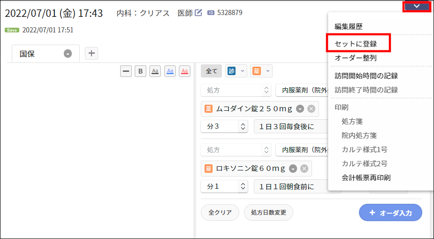Insert horizontal line with the dash icon
The image size is (434, 239).
point(126,71)
